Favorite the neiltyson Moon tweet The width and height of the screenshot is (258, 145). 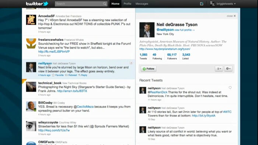point(58,75)
